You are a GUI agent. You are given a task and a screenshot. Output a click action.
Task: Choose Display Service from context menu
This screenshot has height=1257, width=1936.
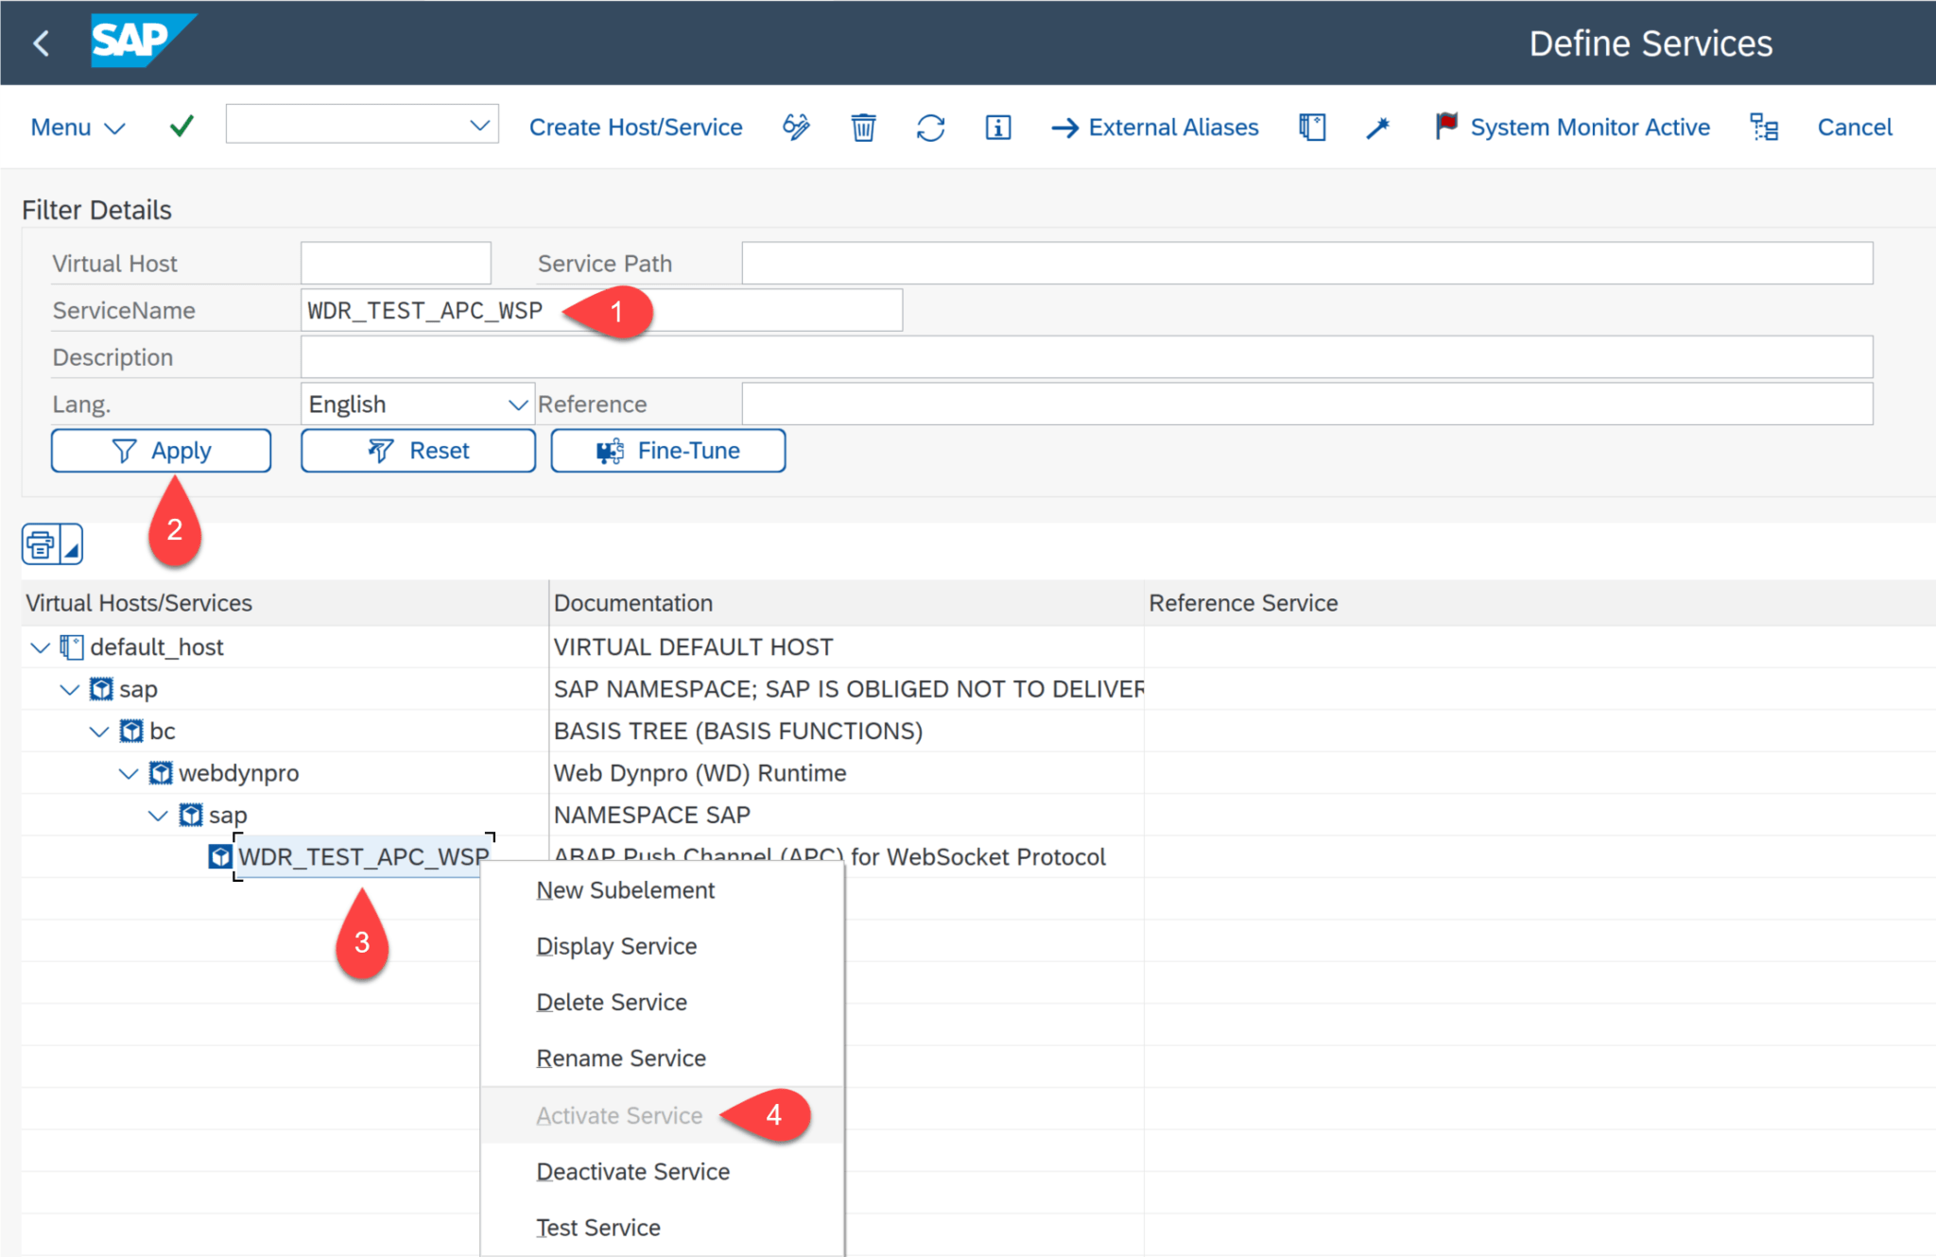click(615, 945)
